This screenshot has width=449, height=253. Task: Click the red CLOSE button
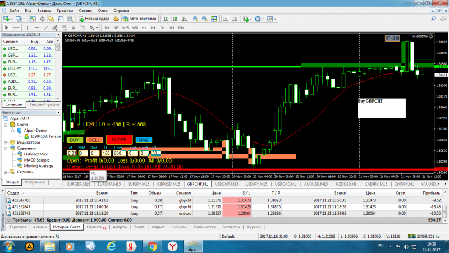(119, 140)
